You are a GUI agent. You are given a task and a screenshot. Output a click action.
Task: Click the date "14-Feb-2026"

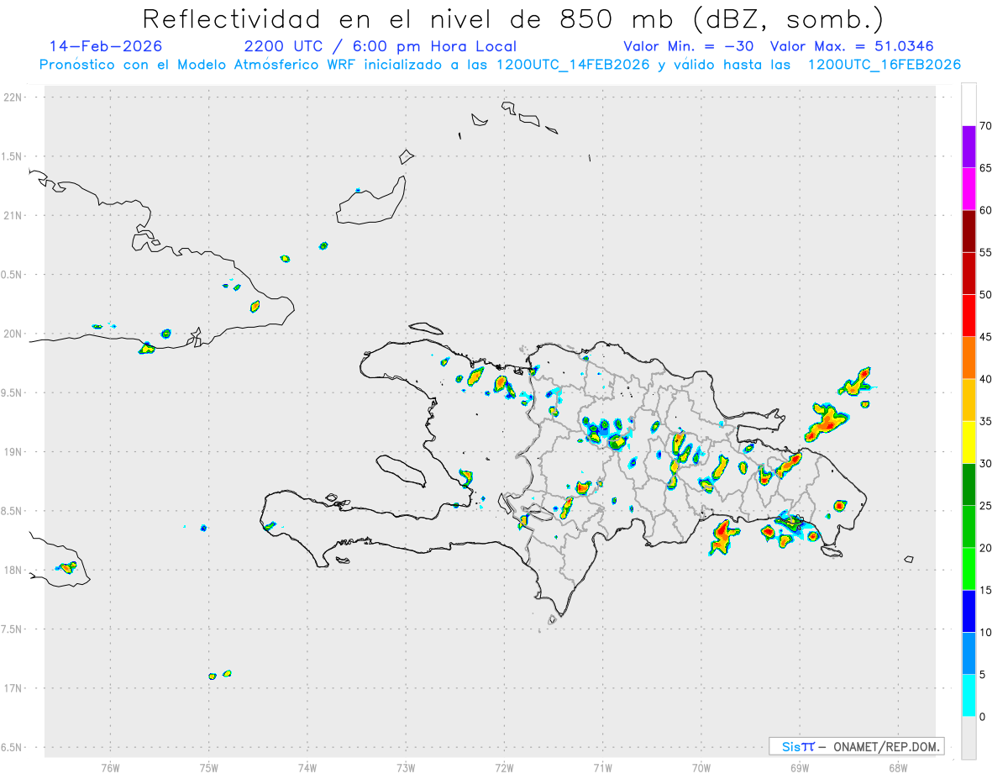coord(106,46)
